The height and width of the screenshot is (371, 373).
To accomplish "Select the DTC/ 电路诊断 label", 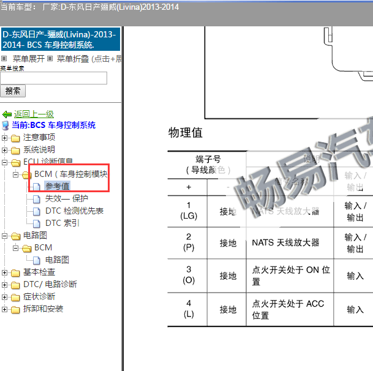I will (x=50, y=285).
